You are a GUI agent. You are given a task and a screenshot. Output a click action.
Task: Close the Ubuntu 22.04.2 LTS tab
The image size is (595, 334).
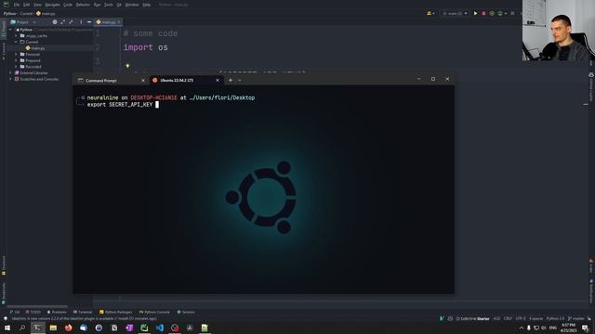coord(218,81)
